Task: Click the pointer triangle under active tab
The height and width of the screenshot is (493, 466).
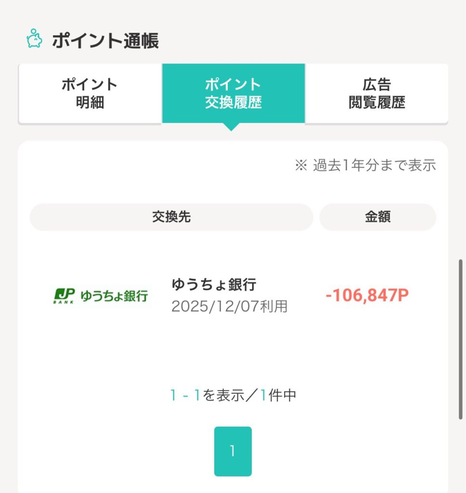Action: coord(232,127)
